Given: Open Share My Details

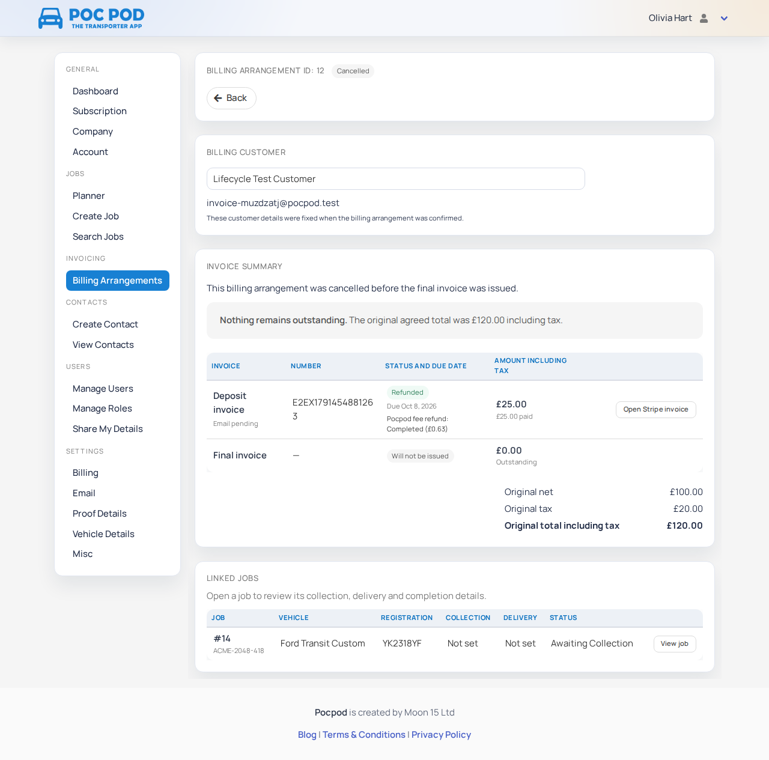Looking at the screenshot, I should click(x=108, y=429).
